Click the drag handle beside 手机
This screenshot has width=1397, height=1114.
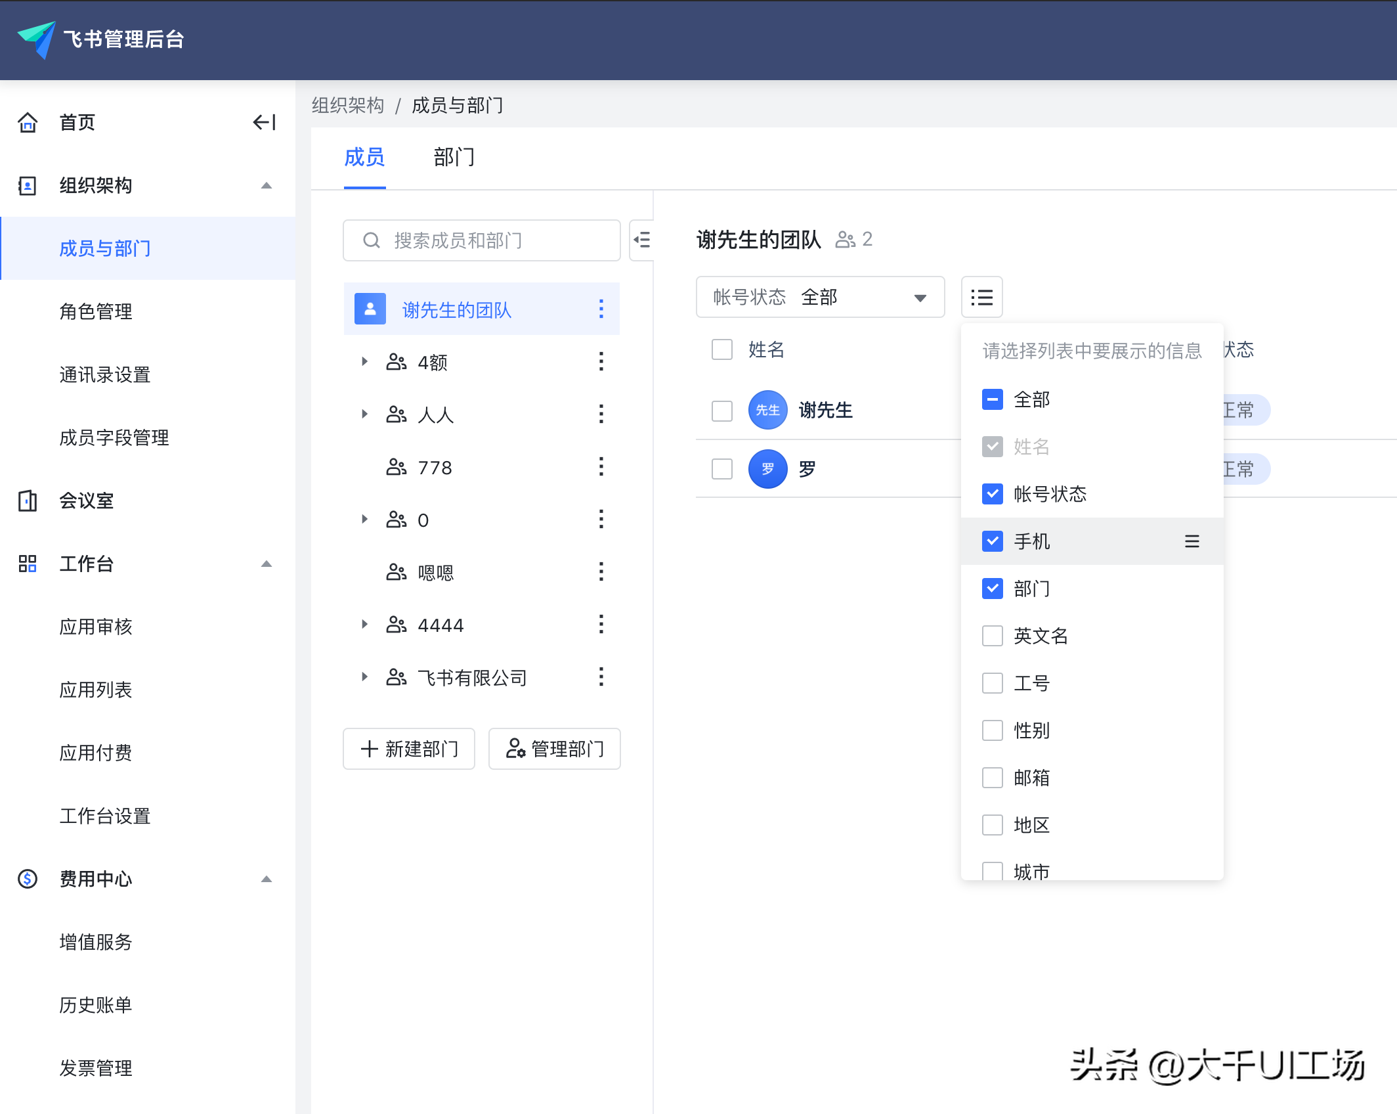pos(1192,541)
